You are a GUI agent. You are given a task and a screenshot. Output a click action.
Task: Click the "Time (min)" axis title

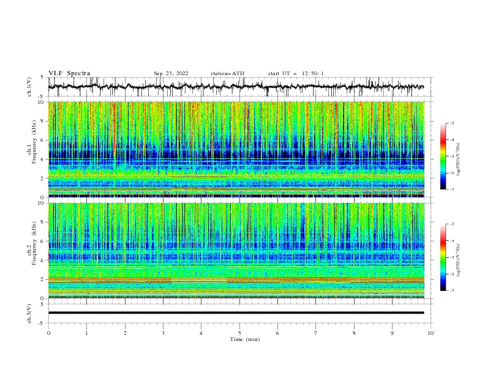pyautogui.click(x=245, y=339)
